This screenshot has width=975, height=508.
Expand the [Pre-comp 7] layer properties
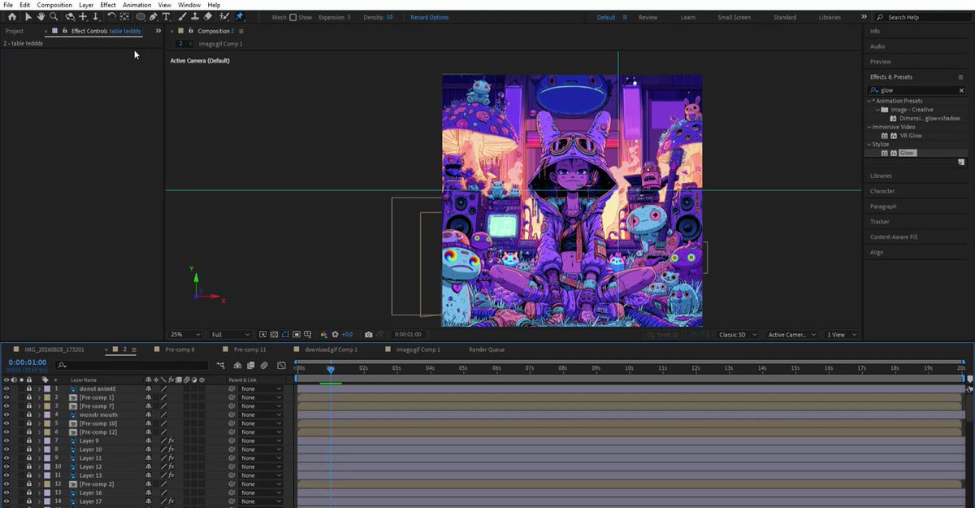click(x=39, y=406)
